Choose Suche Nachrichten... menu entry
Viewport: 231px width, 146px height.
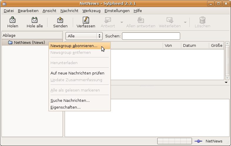[x=80, y=101]
